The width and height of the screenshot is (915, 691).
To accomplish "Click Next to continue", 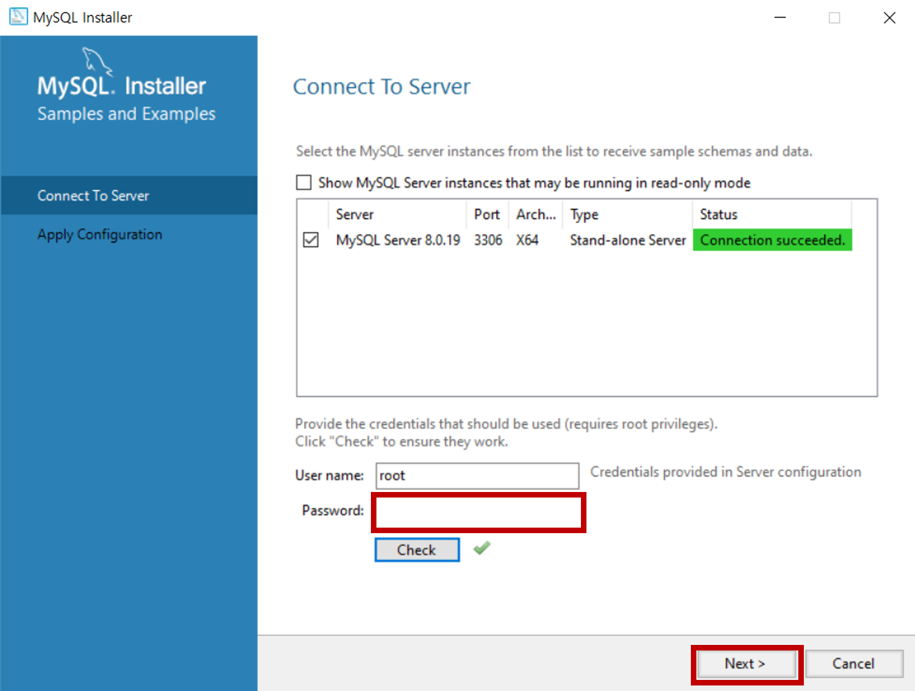I will [746, 664].
